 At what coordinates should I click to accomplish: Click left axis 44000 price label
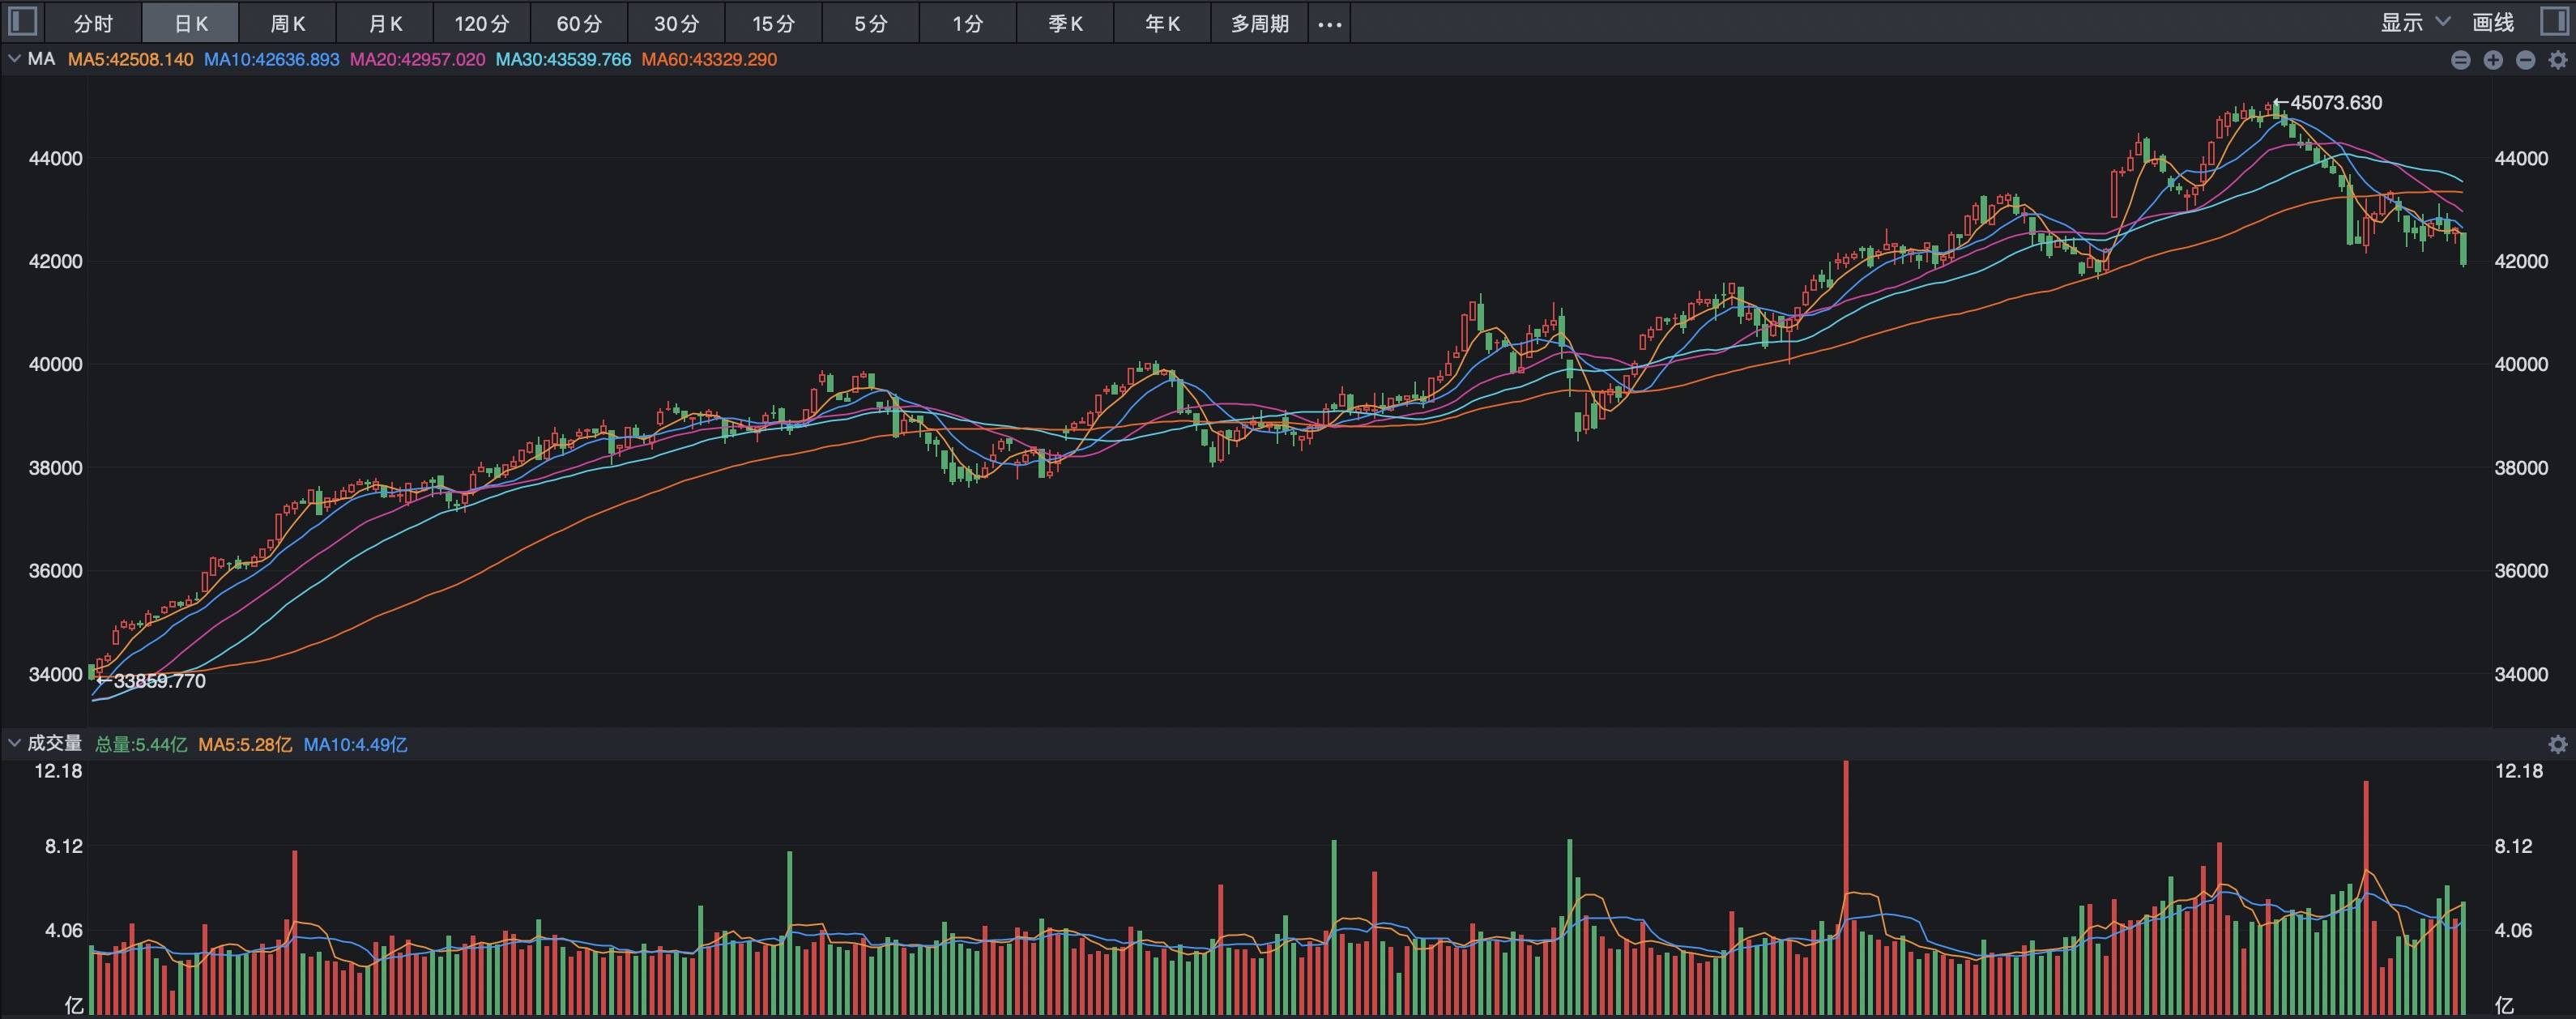click(x=55, y=159)
